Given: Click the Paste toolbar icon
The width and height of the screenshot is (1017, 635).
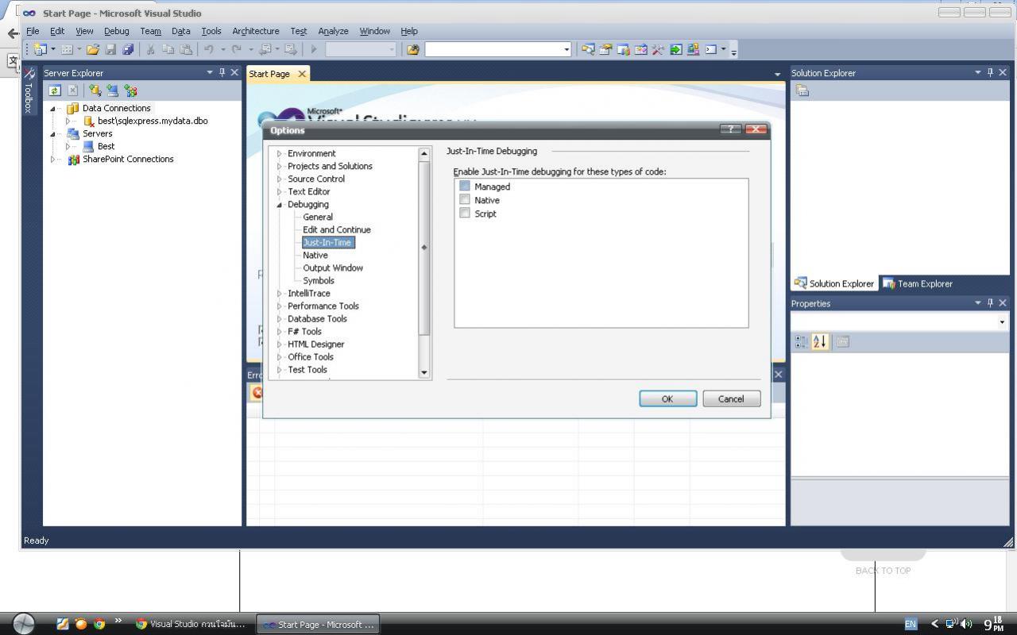Looking at the screenshot, I should 186,49.
